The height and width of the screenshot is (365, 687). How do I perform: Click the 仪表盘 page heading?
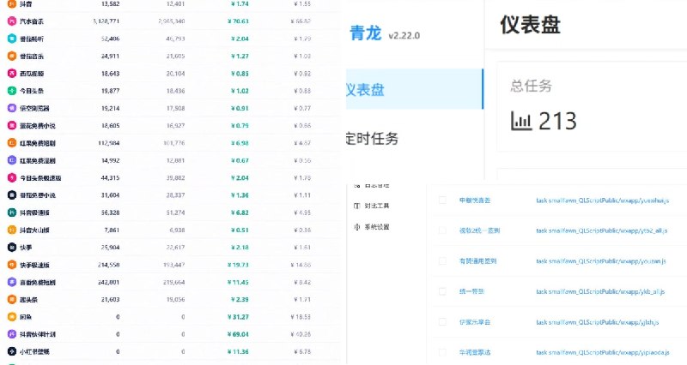coord(530,25)
